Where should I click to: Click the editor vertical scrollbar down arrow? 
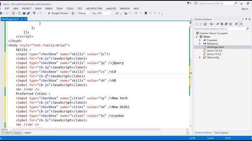191,126
